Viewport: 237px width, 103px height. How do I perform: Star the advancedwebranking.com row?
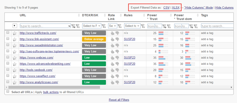click(14, 64)
